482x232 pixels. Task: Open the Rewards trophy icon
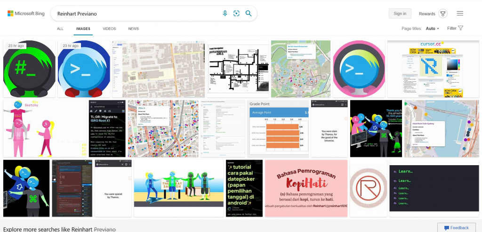tap(442, 14)
